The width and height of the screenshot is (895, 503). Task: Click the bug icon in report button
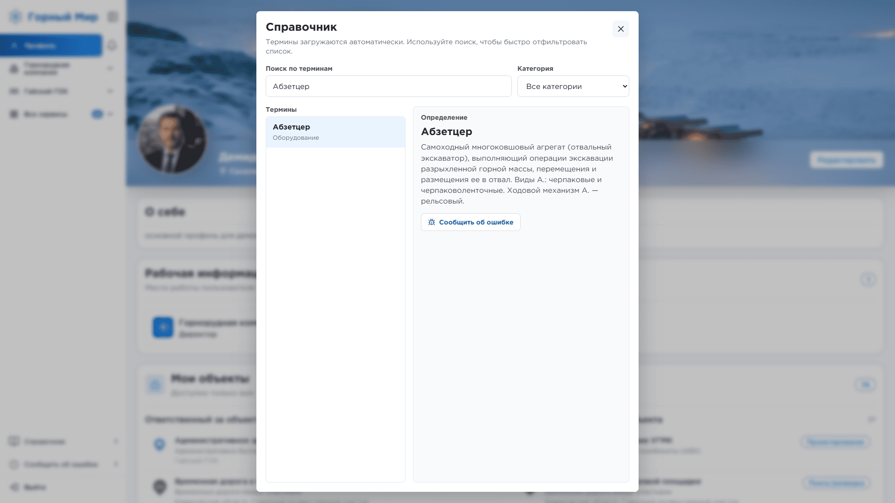pyautogui.click(x=432, y=222)
